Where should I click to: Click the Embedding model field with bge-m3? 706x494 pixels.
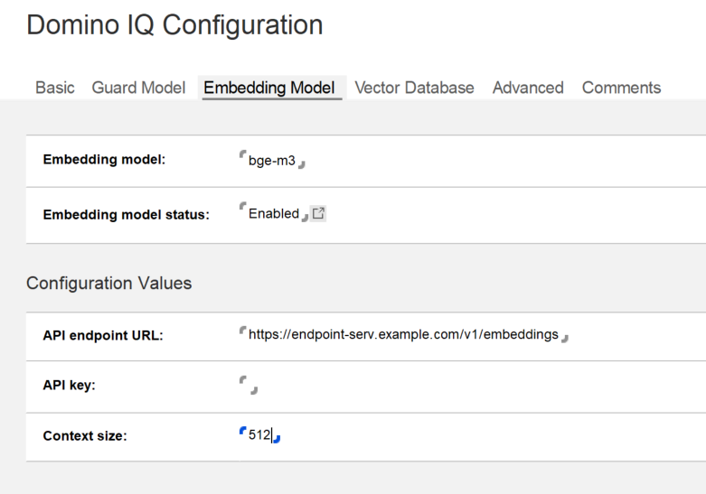[x=272, y=160]
